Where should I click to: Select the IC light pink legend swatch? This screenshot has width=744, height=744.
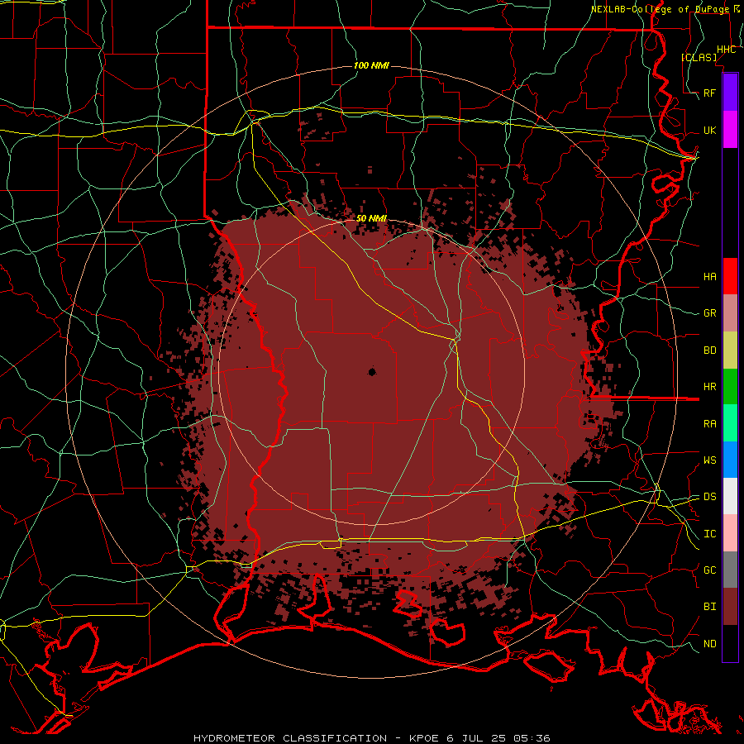pyautogui.click(x=730, y=533)
